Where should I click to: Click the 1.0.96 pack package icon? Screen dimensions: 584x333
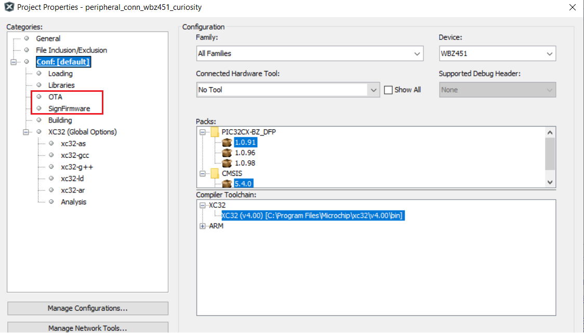point(227,153)
